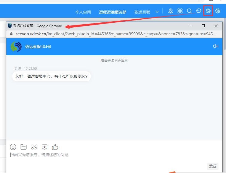Click the download-to-tray icon in chat toolbar

pos(45,147)
